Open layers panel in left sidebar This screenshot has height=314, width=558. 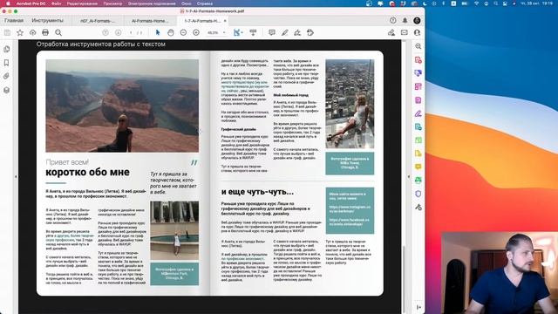6,90
